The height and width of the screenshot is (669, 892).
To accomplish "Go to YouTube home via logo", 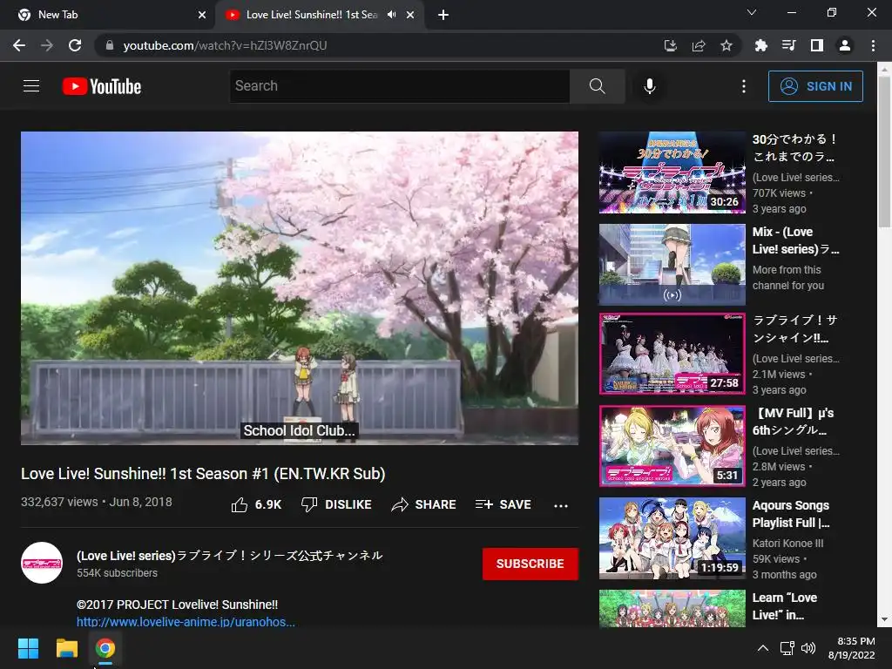I will 102,86.
